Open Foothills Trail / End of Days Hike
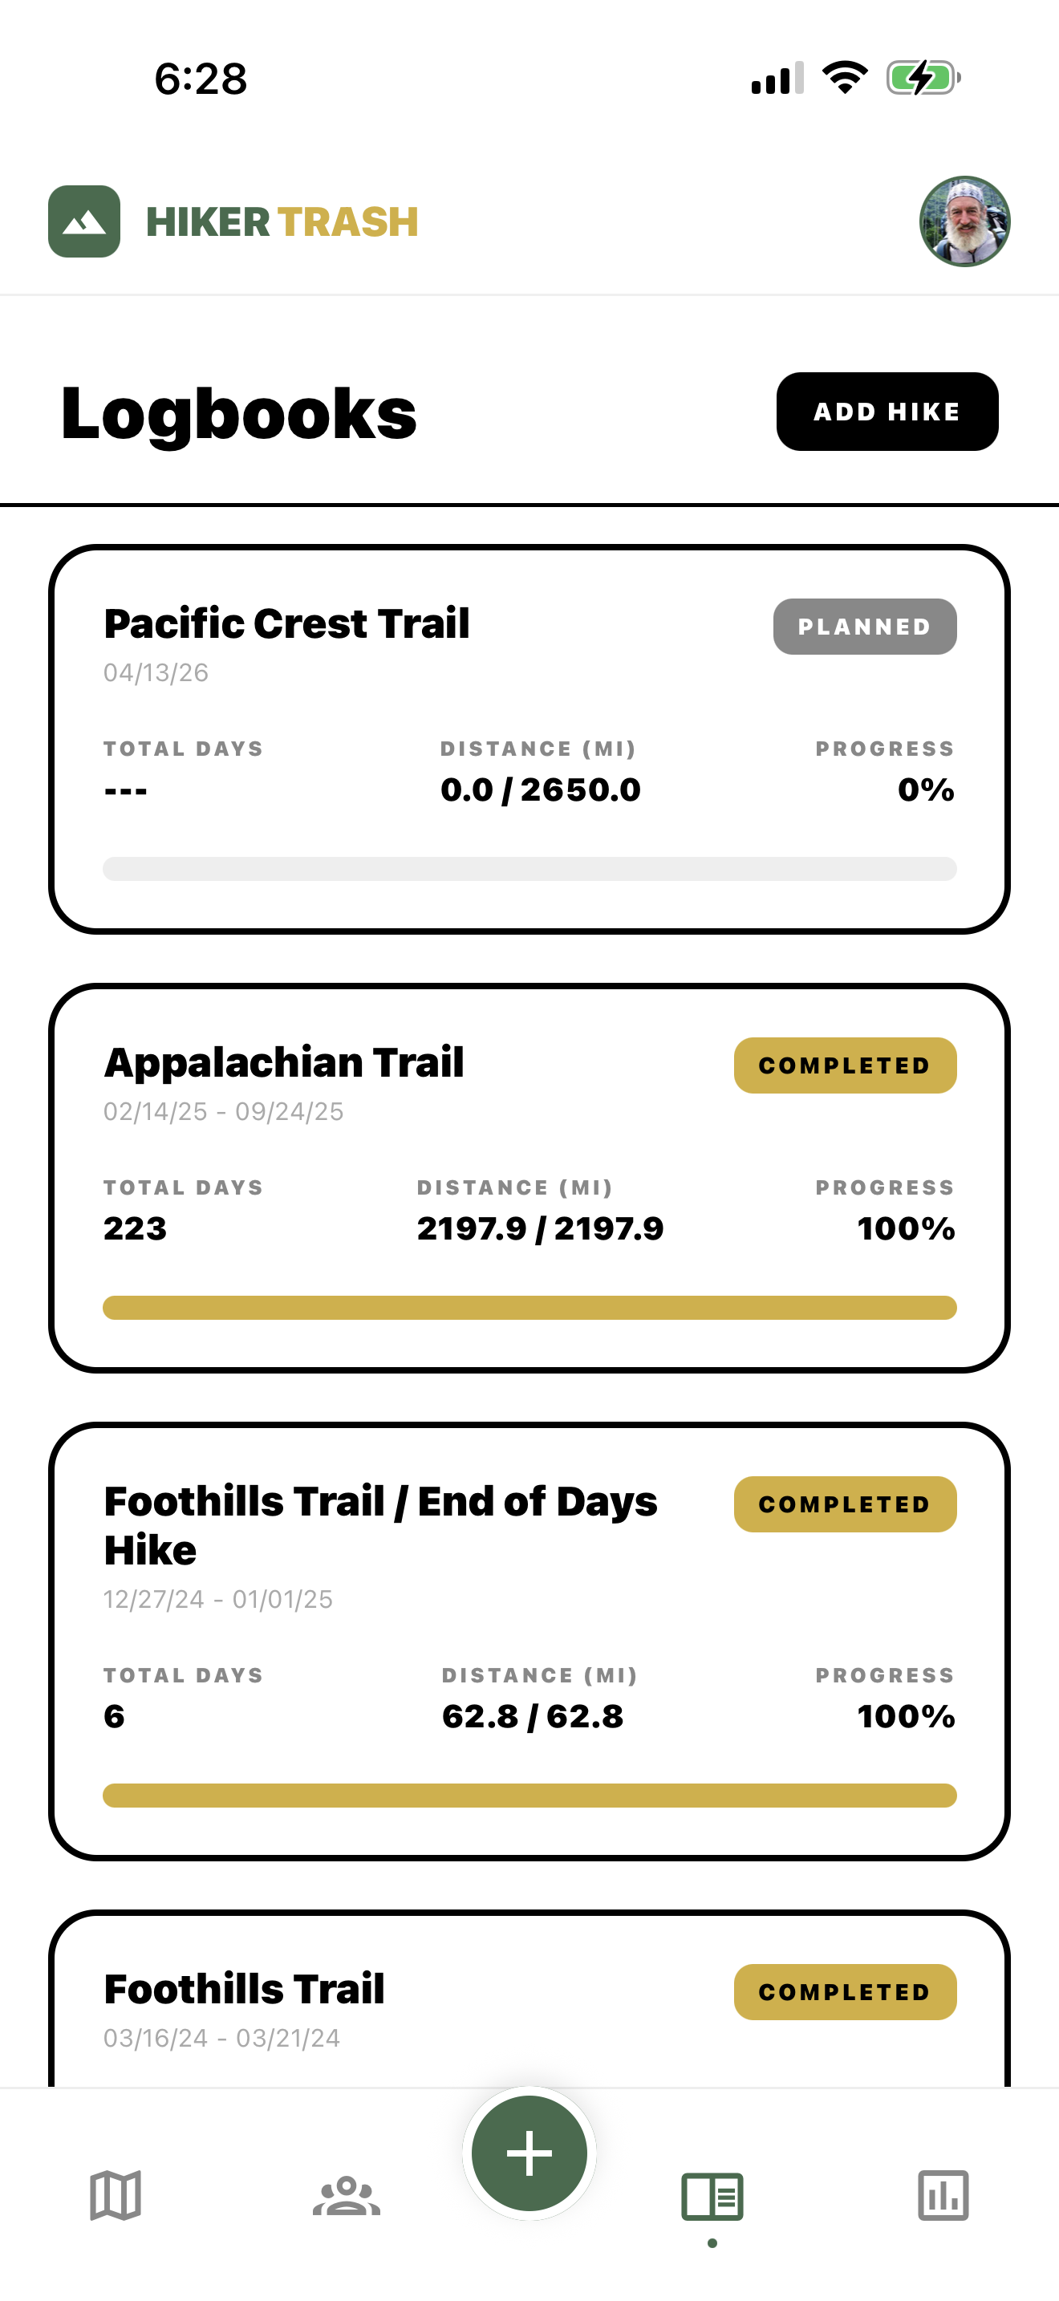The width and height of the screenshot is (1059, 2301). (x=380, y=1524)
